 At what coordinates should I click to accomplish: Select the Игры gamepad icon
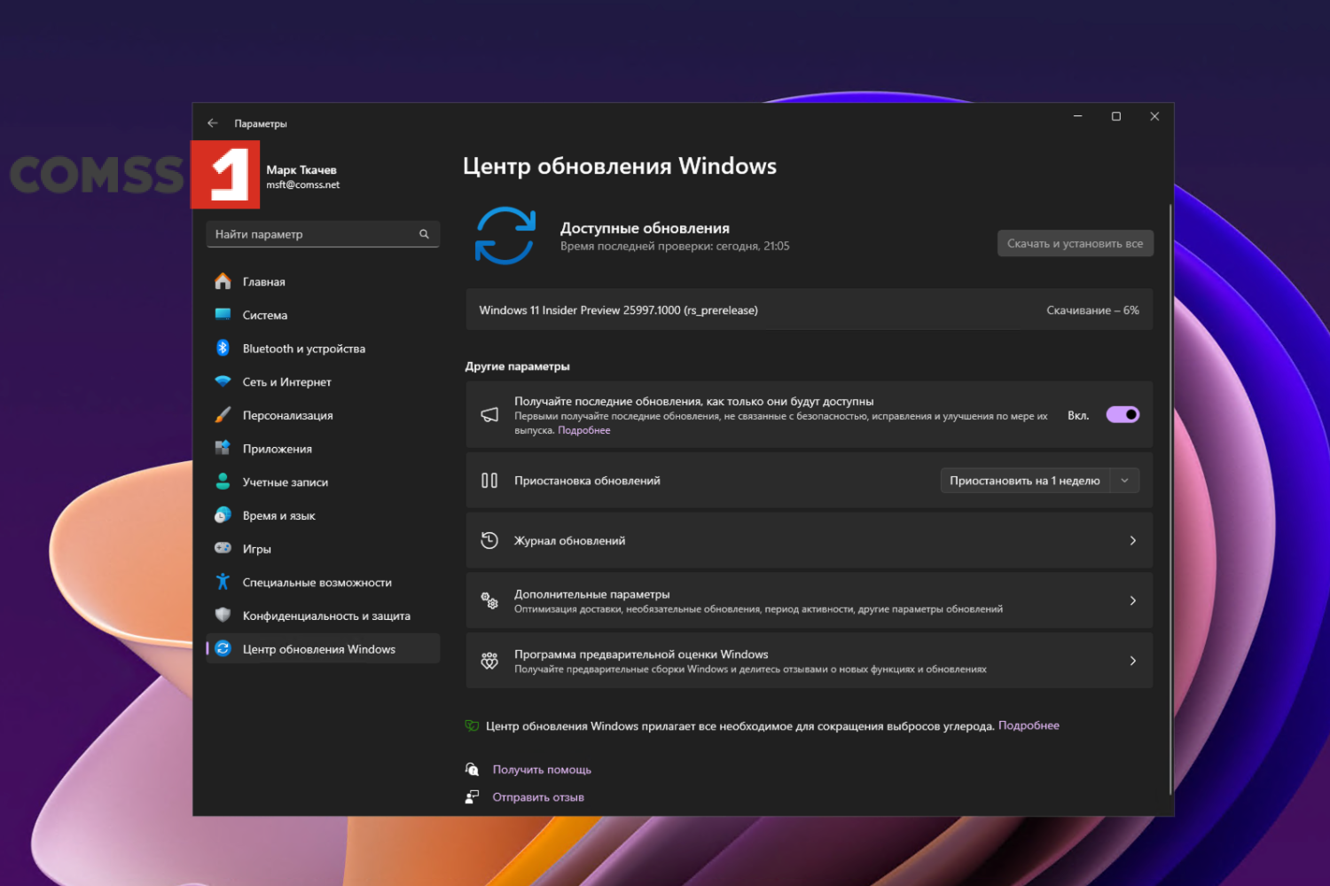coord(223,548)
